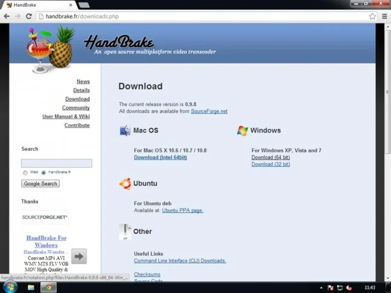This screenshot has width=391, height=293.
Task: Click the Ubuntu circle logo icon
Action: 125,184
